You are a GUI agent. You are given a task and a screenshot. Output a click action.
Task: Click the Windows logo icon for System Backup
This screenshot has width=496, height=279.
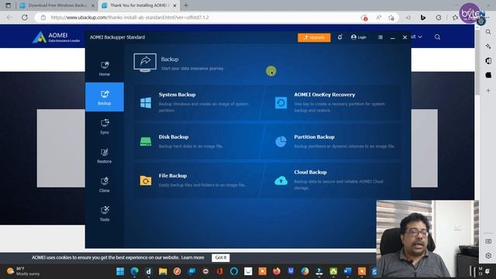pyautogui.click(x=146, y=103)
